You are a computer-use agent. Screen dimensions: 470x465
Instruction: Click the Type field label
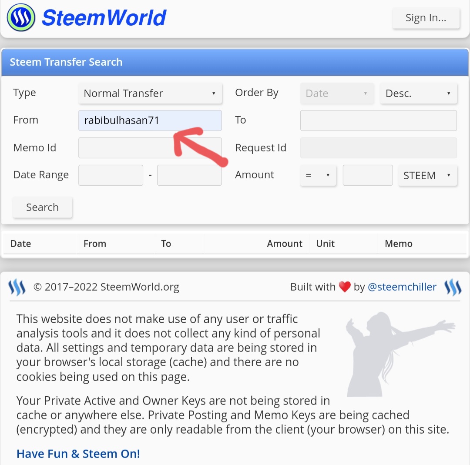pyautogui.click(x=24, y=93)
